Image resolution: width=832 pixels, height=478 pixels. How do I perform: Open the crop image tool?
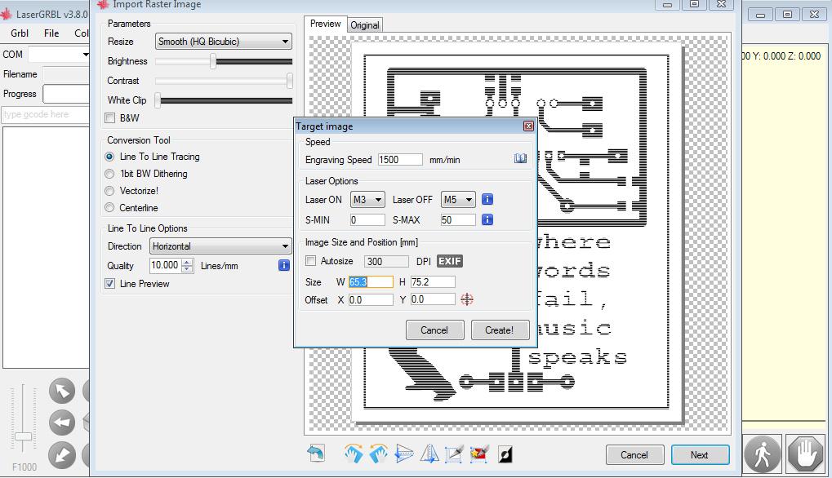[x=454, y=454]
